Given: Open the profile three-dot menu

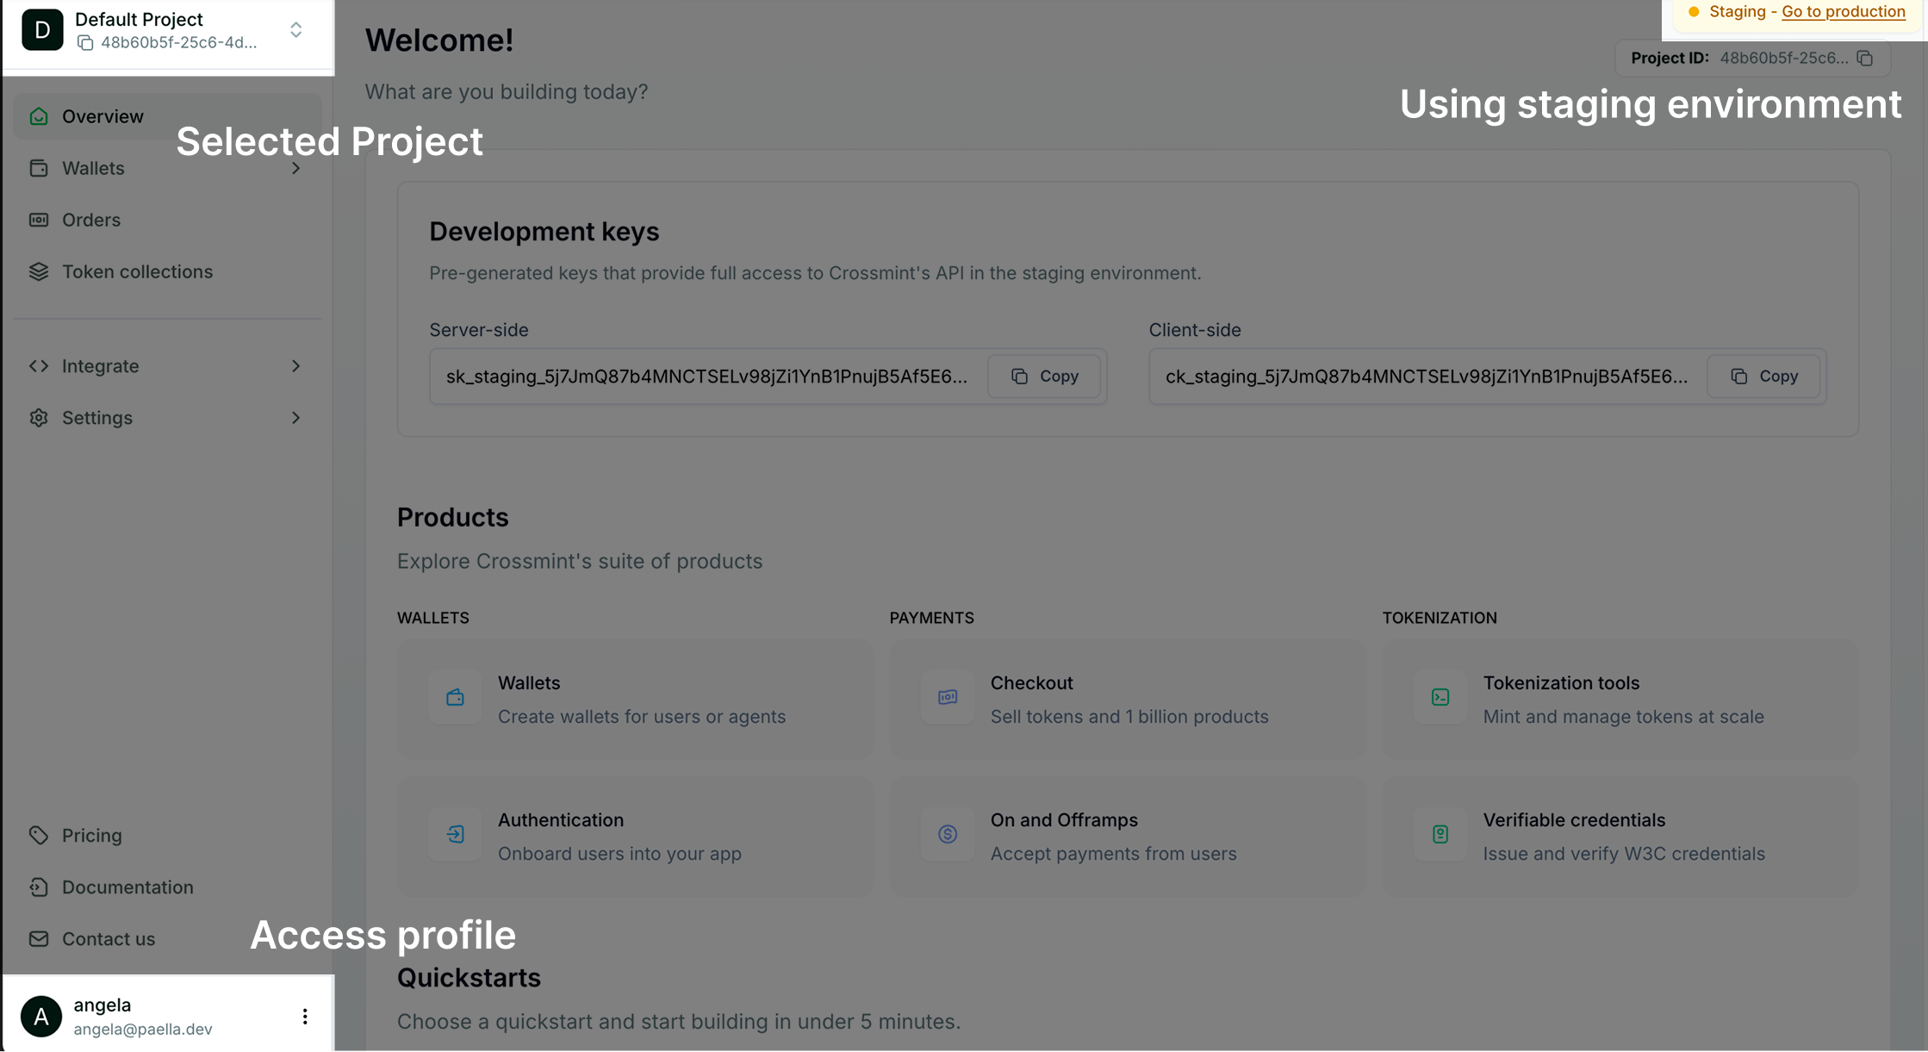Looking at the screenshot, I should coord(305,1017).
